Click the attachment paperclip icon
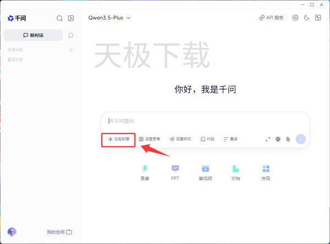 coord(288,139)
